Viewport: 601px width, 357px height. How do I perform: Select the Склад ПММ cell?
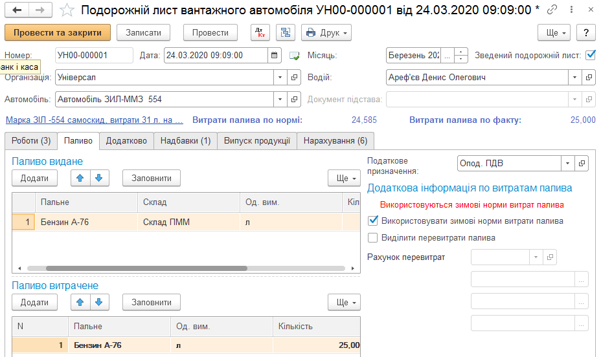(x=188, y=222)
